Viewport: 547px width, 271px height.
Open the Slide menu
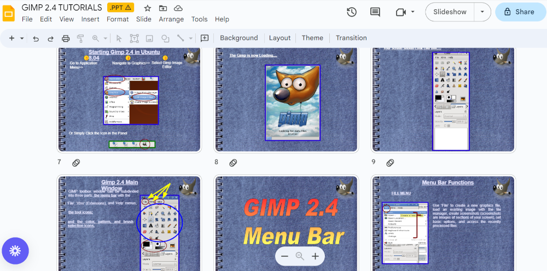coord(144,19)
